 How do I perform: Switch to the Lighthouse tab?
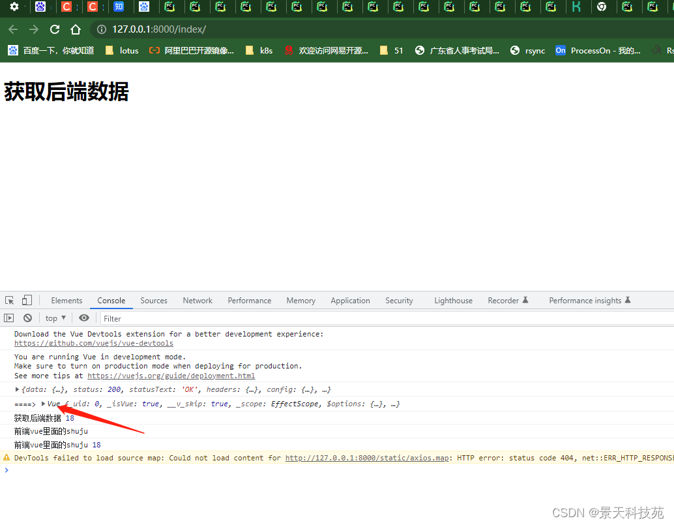click(x=453, y=301)
